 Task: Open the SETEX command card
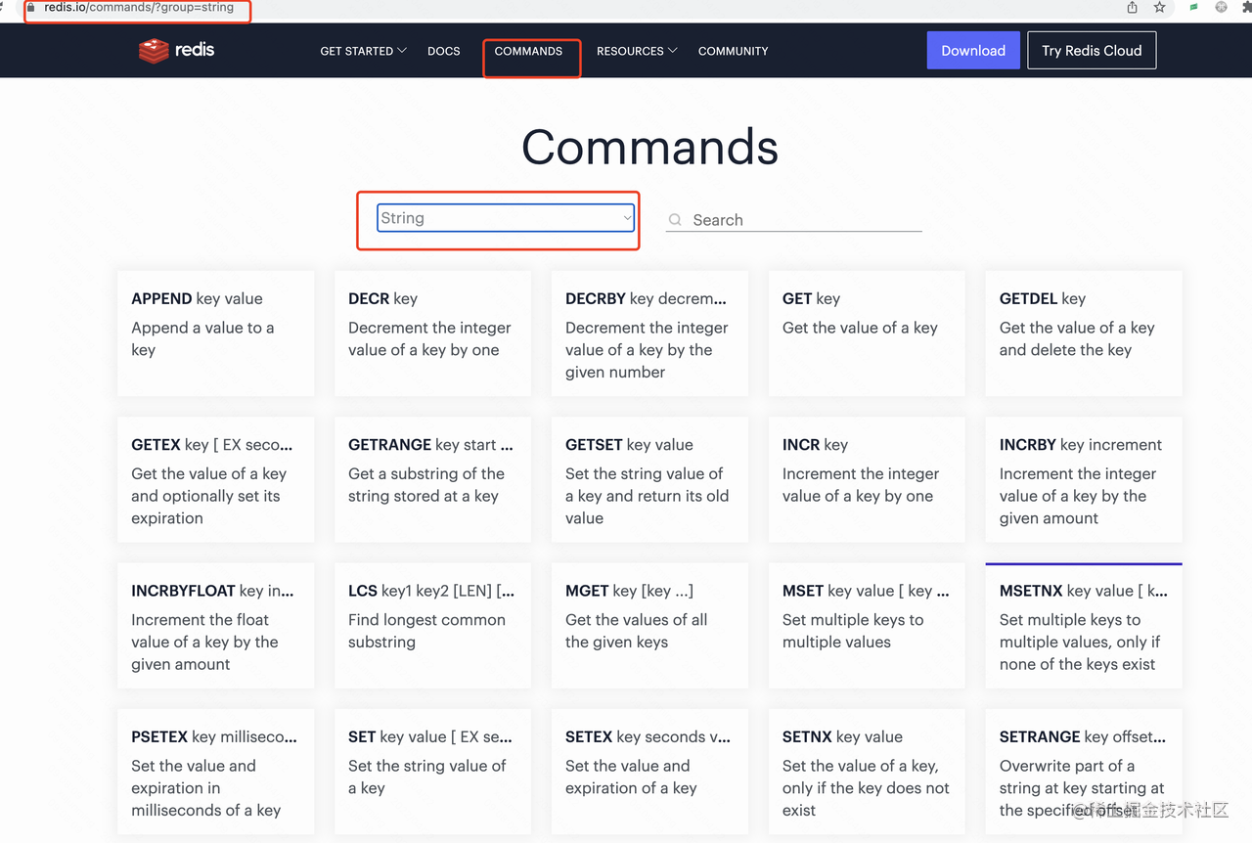tap(649, 772)
